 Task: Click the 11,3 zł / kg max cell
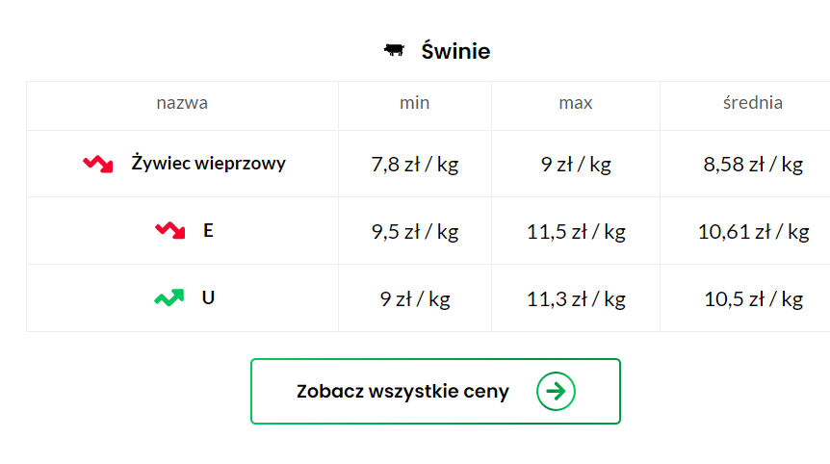click(576, 299)
